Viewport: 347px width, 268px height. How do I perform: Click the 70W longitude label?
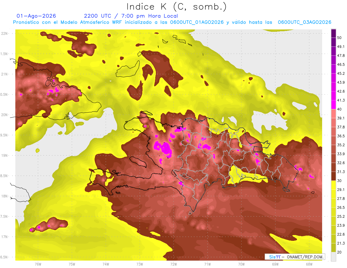coord(241,264)
